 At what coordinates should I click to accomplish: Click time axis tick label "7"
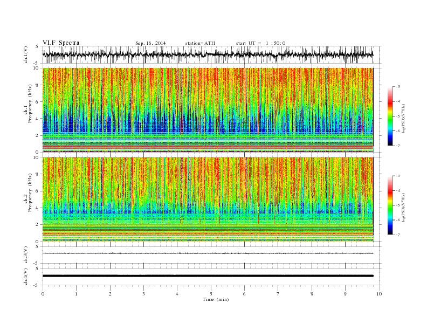[278, 294]
